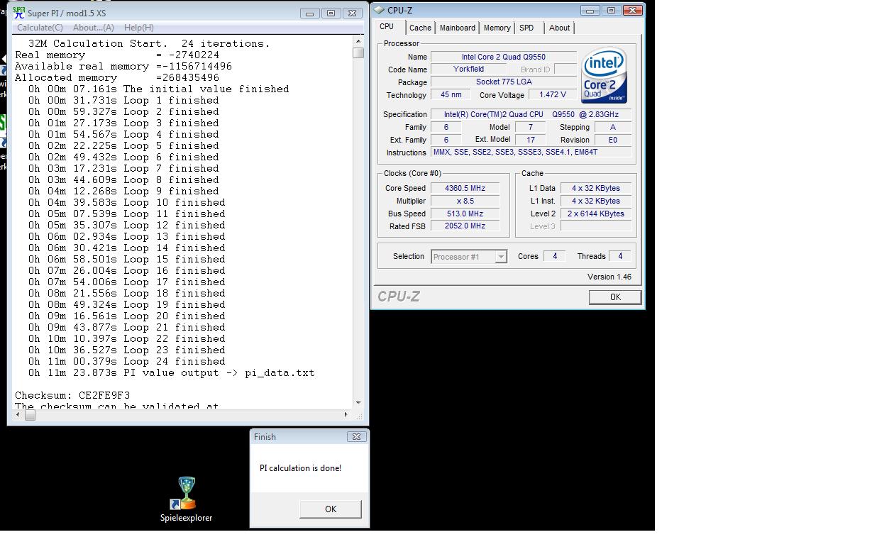
Task: Click the Super PI vertical scrollbar up arrow
Action: (358, 42)
